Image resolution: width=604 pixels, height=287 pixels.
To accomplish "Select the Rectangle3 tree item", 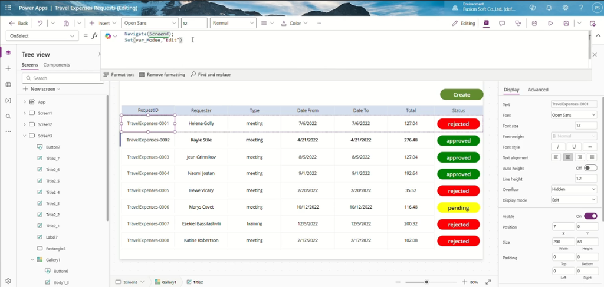I will 56,249.
